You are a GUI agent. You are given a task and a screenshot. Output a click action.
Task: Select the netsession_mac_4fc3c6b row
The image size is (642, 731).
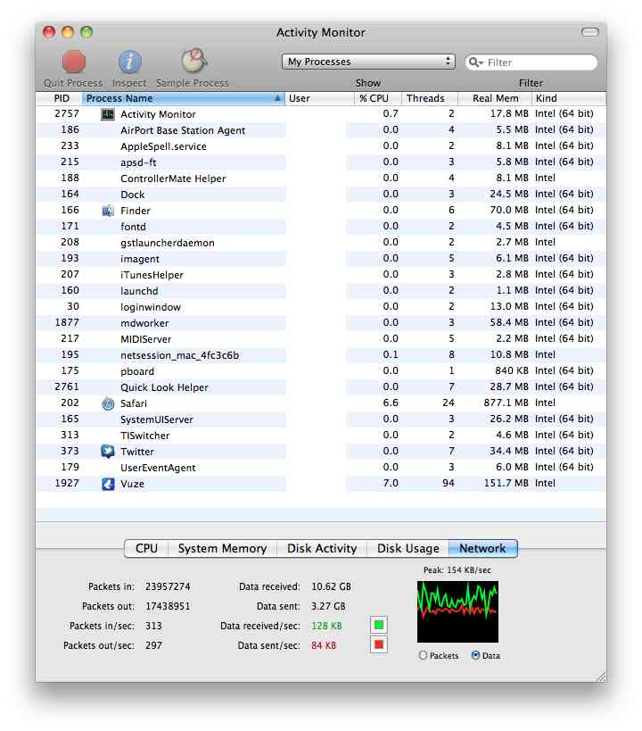point(321,355)
